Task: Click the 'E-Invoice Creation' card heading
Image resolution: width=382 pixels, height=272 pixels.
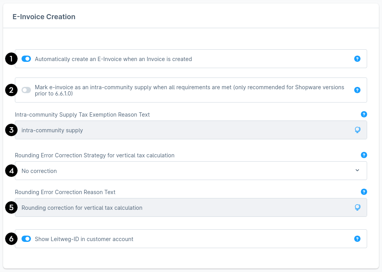Action: click(44, 17)
